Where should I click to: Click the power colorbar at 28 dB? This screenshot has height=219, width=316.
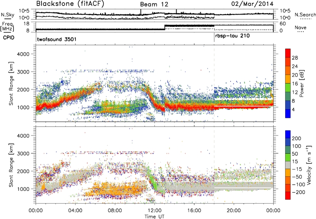[x=288, y=58]
